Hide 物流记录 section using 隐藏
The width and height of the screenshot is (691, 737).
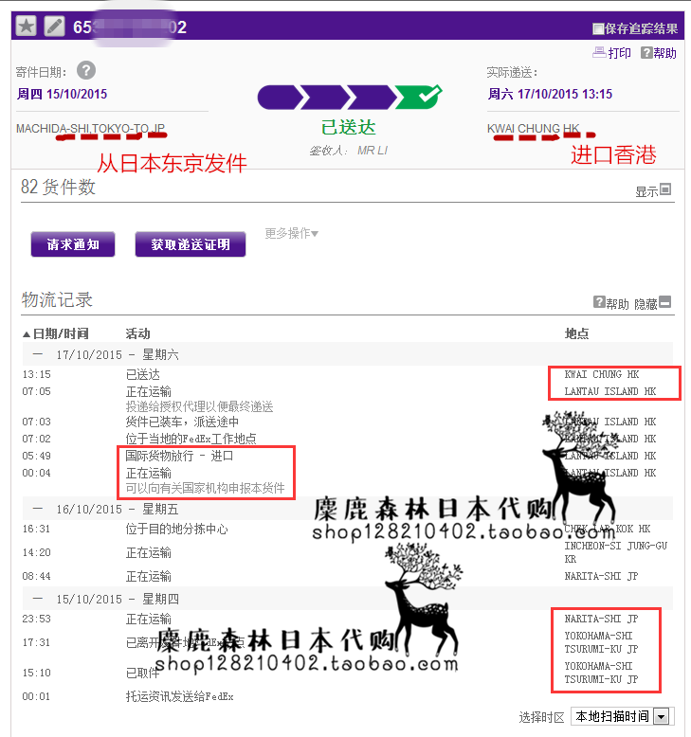click(653, 303)
